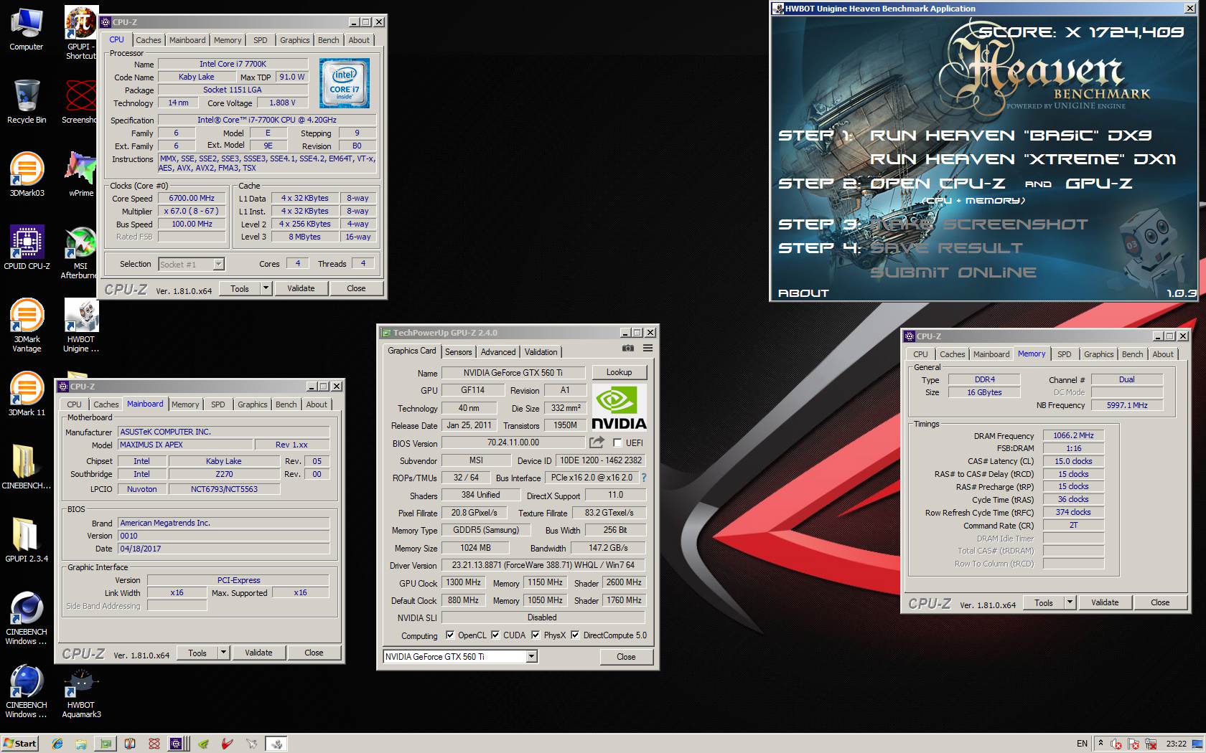Image resolution: width=1206 pixels, height=753 pixels.
Task: Toggle the CUDA checkbox in GPU-Z
Action: pyautogui.click(x=495, y=635)
